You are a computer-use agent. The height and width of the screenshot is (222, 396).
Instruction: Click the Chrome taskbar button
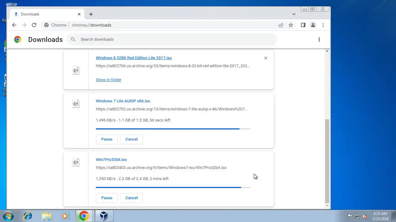(84, 216)
